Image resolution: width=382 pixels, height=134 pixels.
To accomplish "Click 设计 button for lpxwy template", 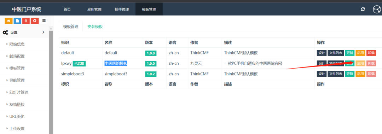I will tap(322, 63).
